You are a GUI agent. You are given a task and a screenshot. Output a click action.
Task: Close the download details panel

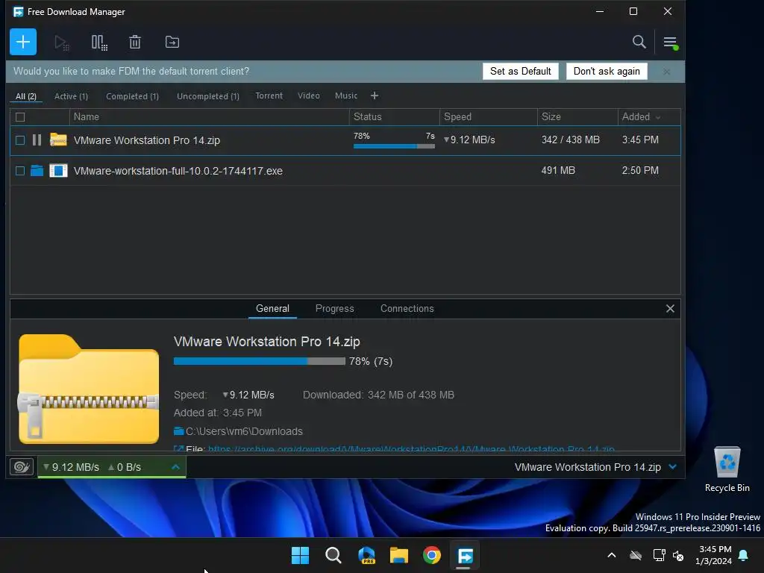pos(670,308)
